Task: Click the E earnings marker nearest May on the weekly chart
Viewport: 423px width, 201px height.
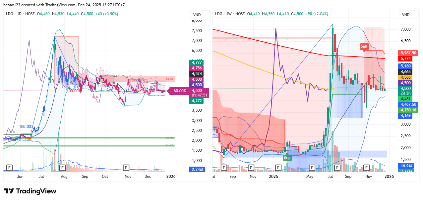Action: click(x=312, y=168)
